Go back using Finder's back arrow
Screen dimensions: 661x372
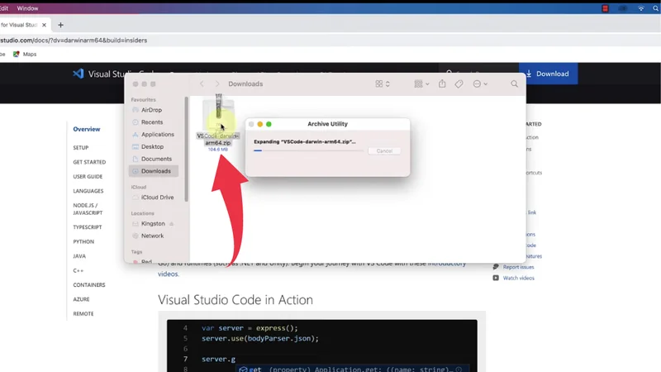click(202, 84)
